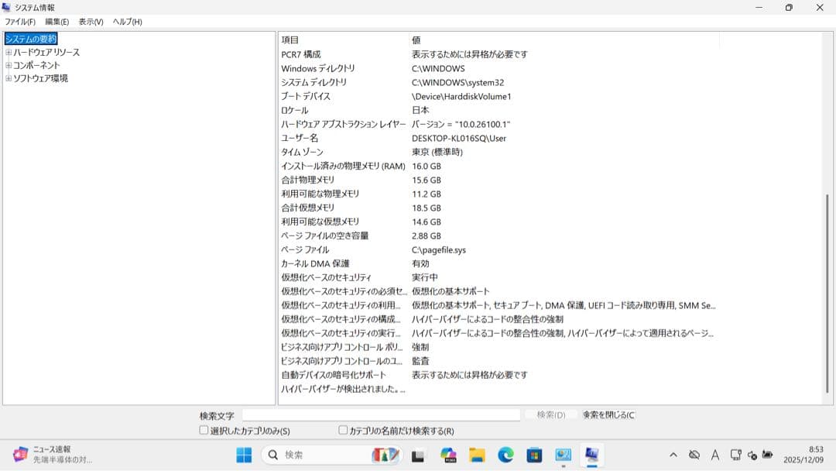
Task: Open File Explorer from the taskbar
Action: pos(476,455)
